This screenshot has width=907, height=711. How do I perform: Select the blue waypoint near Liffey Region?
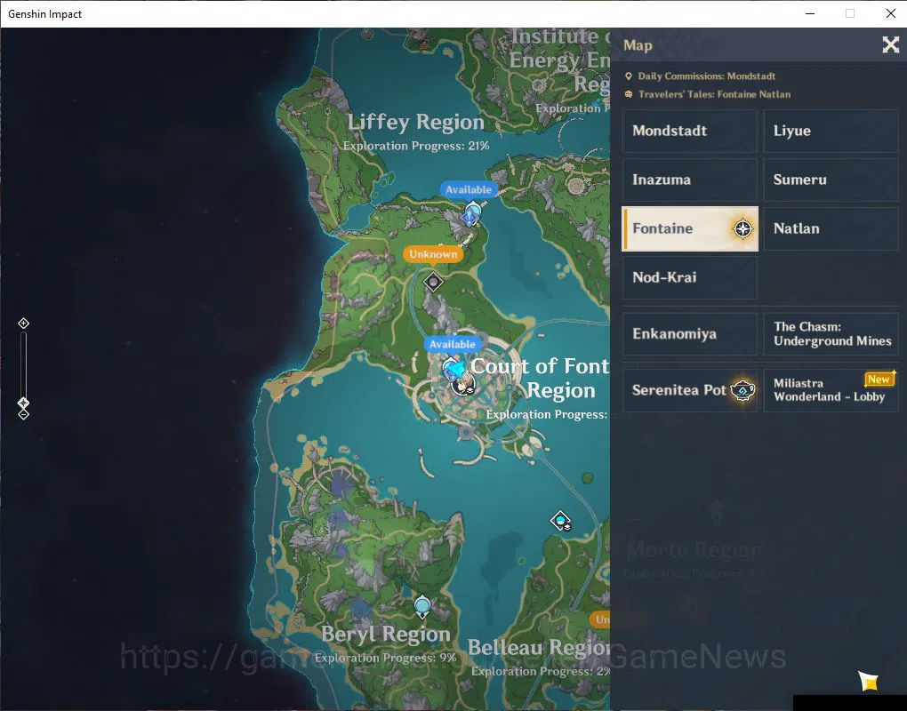(x=472, y=213)
